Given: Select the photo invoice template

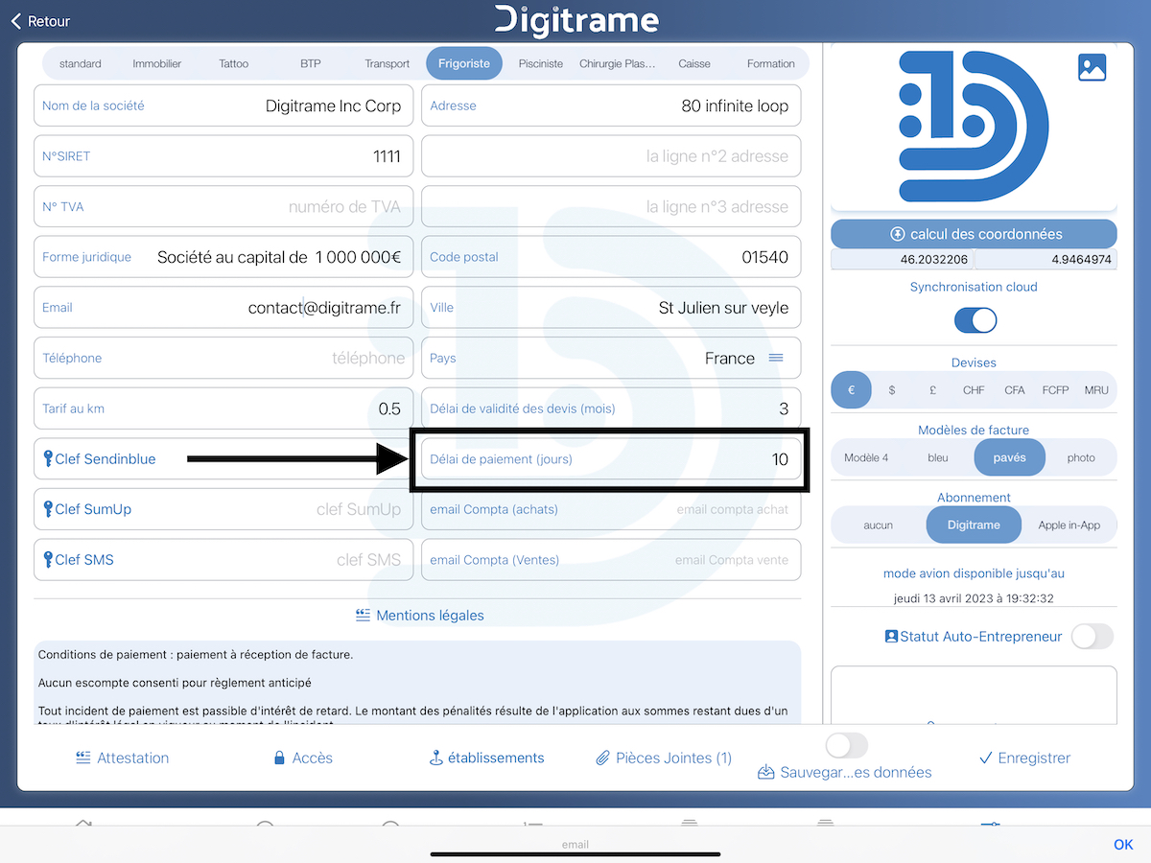Looking at the screenshot, I should point(1081,458).
